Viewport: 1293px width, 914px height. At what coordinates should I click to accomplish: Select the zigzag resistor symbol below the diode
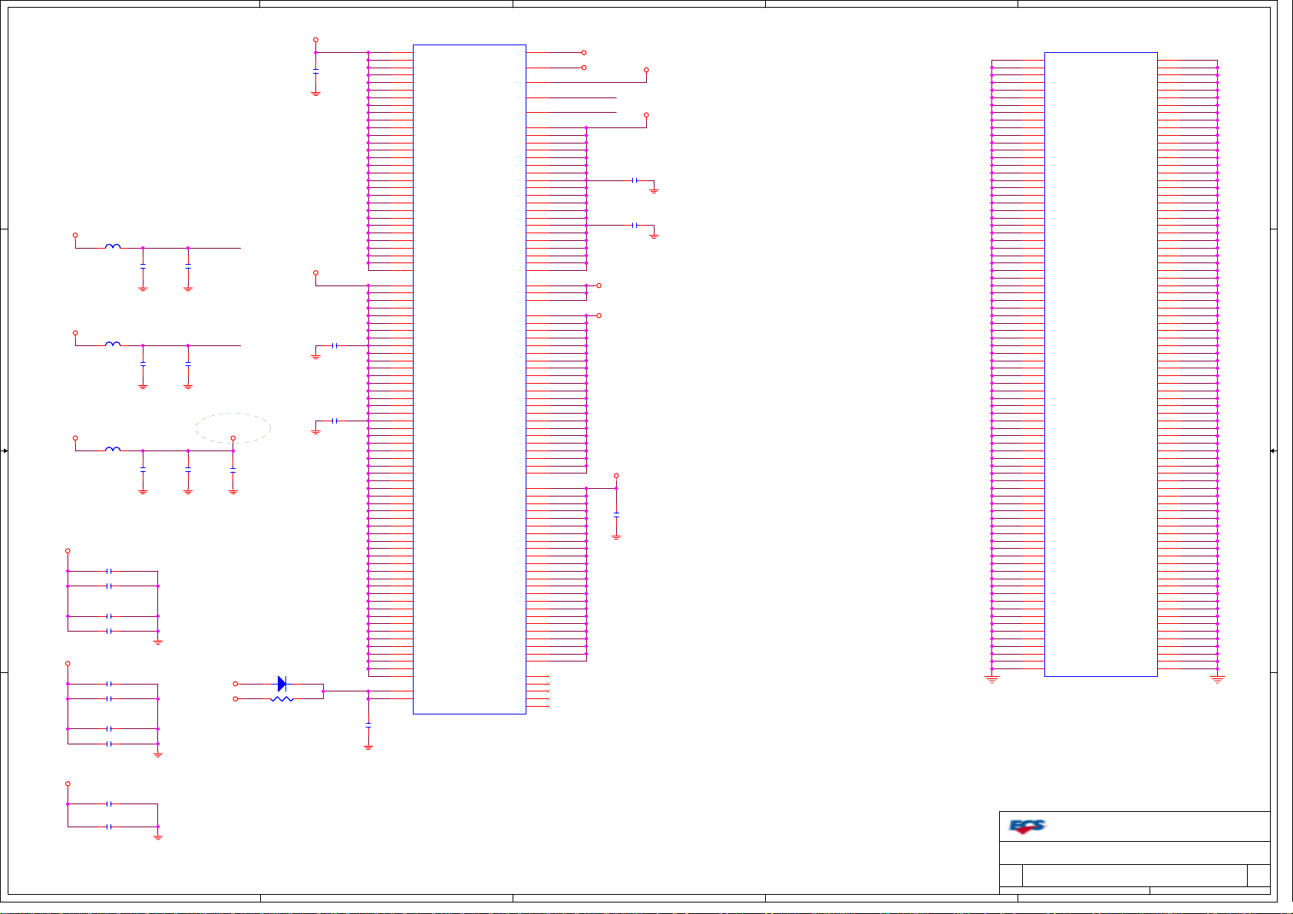[282, 699]
